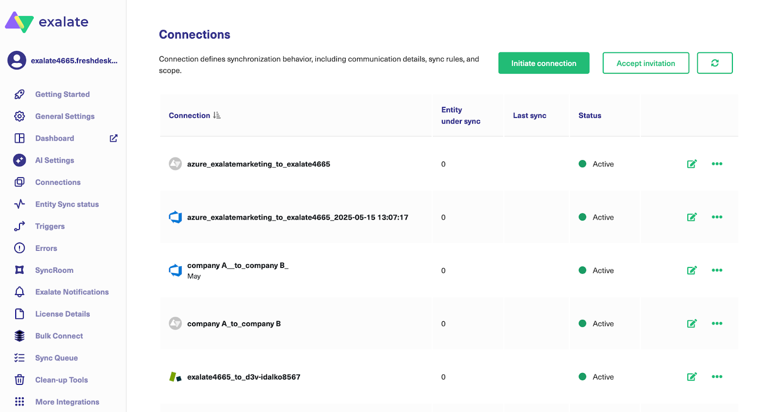760x412 pixels.
Task: Open Getting Started page
Action: [x=63, y=94]
